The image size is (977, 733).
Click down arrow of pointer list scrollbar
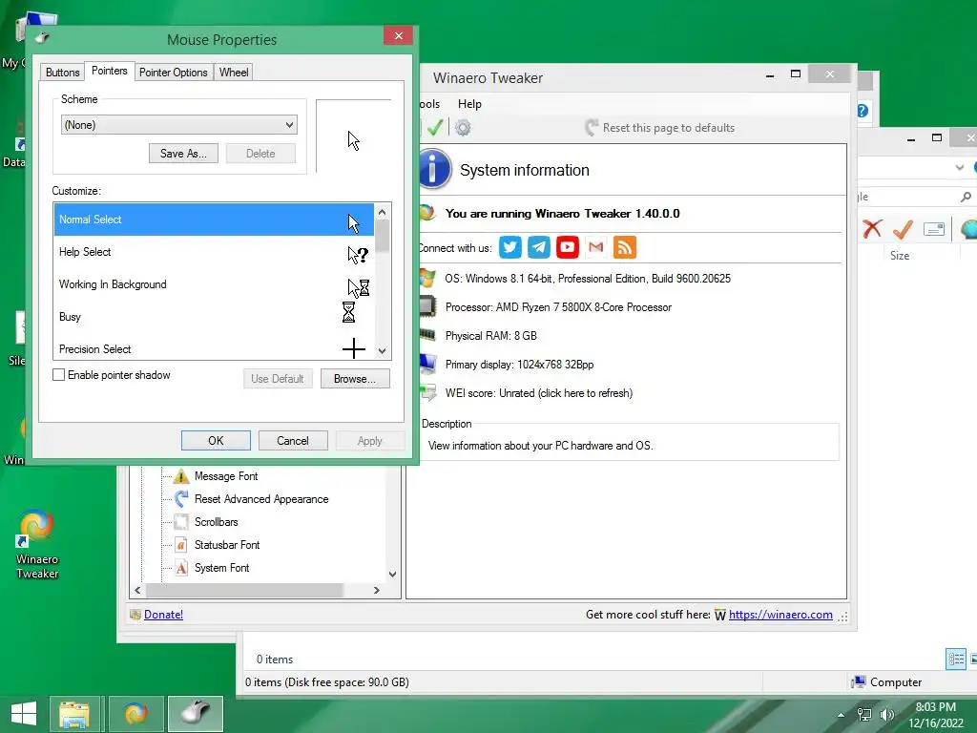coord(383,351)
